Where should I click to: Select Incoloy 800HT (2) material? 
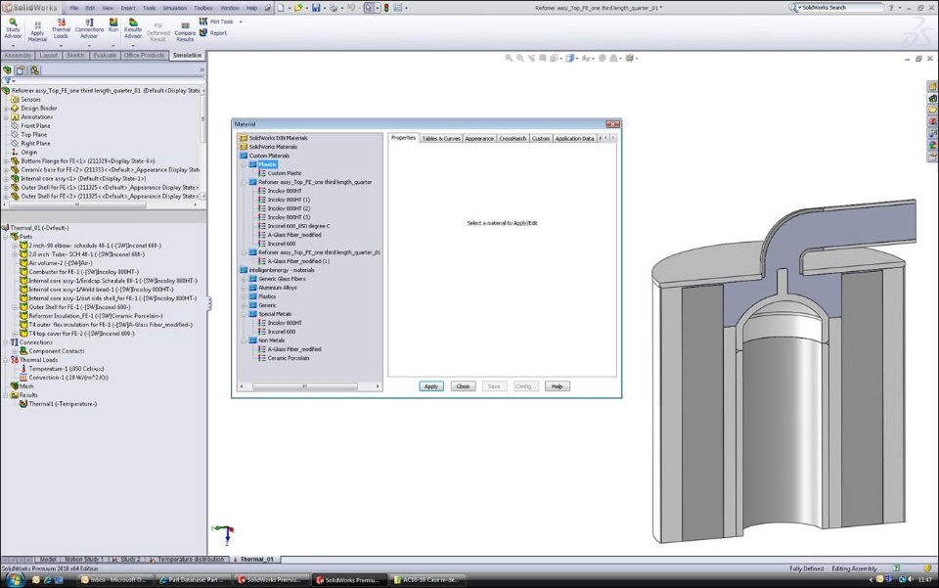284,208
